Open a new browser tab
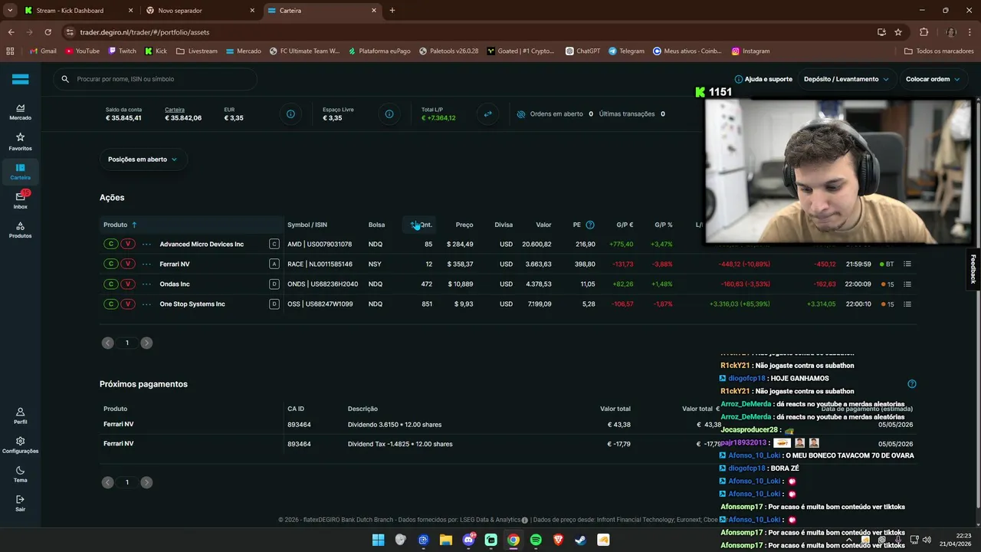The image size is (981, 552). pos(392,11)
